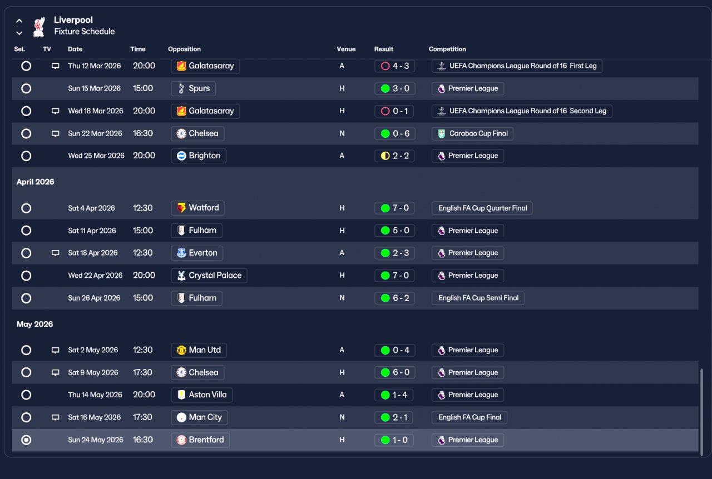The width and height of the screenshot is (712, 479).
Task: Open Fulham from the Sat 11 Apr fixture
Action: 196,231
